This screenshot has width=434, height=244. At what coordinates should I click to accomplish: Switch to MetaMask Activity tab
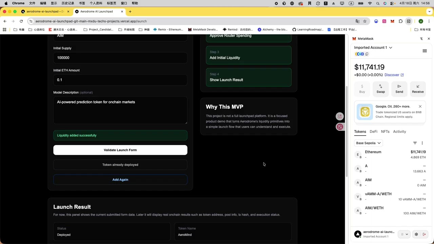pos(399,131)
